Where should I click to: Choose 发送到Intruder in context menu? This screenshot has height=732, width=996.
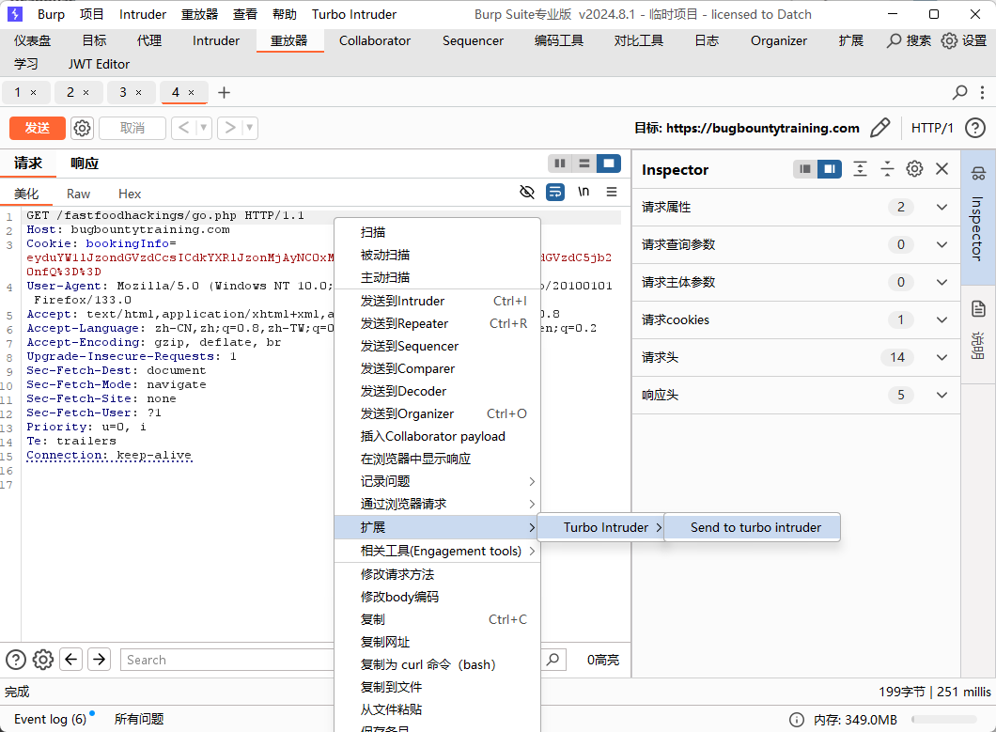coord(438,302)
